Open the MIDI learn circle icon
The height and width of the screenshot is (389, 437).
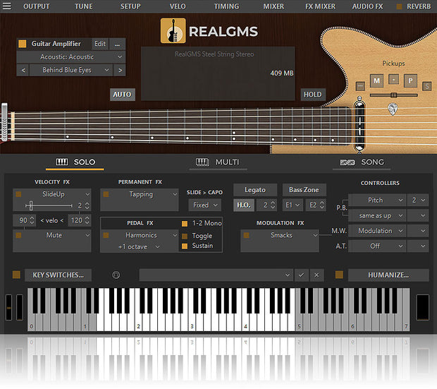coord(116,275)
